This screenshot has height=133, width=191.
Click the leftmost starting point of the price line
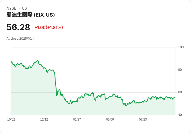11,62
